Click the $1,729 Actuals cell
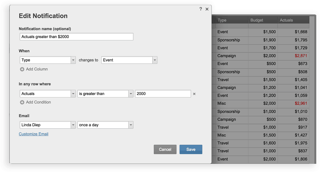The image size is (320, 172). [293, 48]
